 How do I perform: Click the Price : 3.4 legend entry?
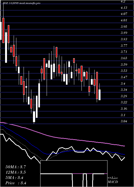(x=16, y=183)
